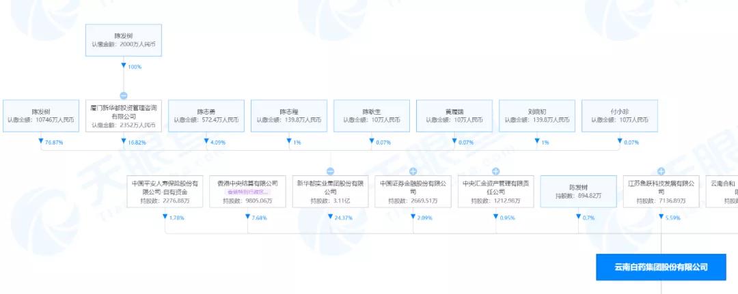The height and width of the screenshot is (294, 738).
Task: Select the 陈志勇 shareholder node
Action: click(206, 115)
